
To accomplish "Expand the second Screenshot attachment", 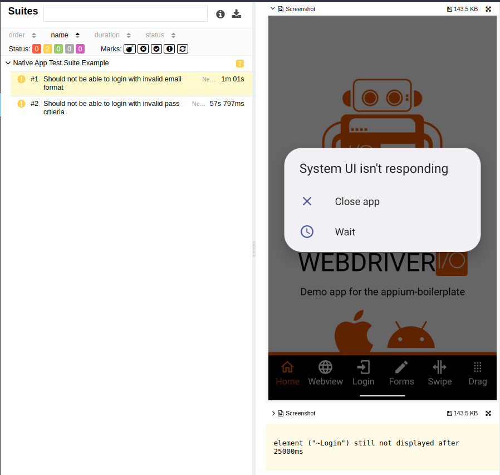I will tap(273, 413).
